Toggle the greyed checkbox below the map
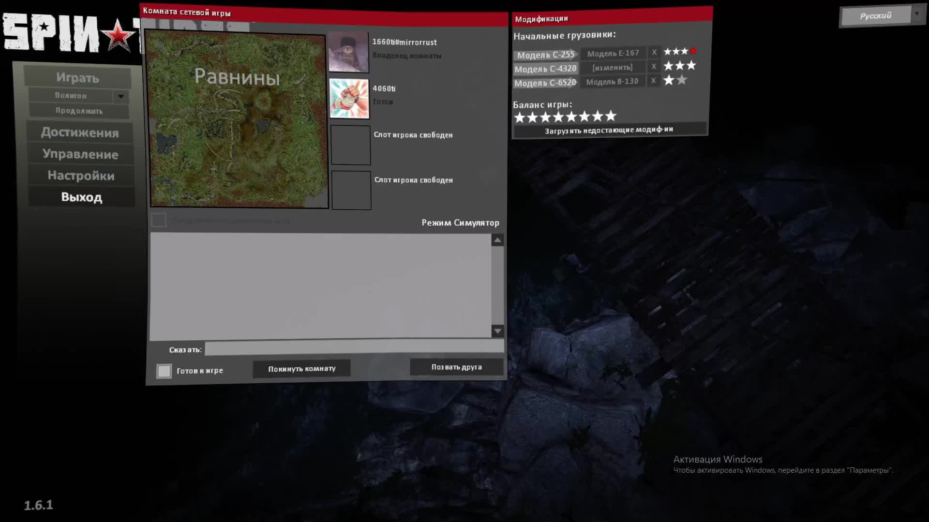Viewport: 929px width, 522px height. (x=159, y=220)
